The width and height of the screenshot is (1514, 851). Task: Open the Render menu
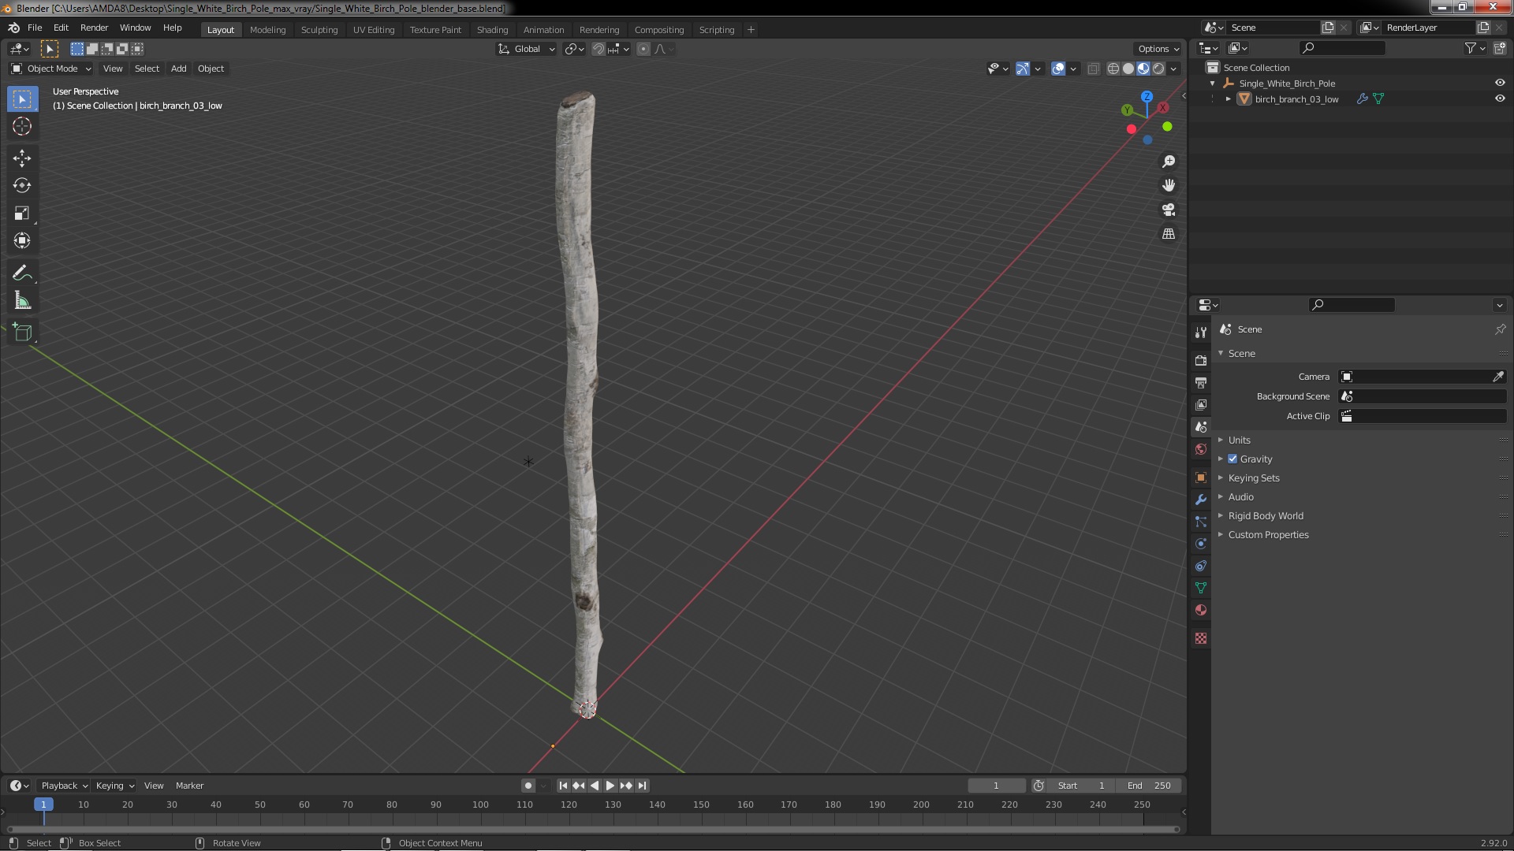(x=94, y=28)
